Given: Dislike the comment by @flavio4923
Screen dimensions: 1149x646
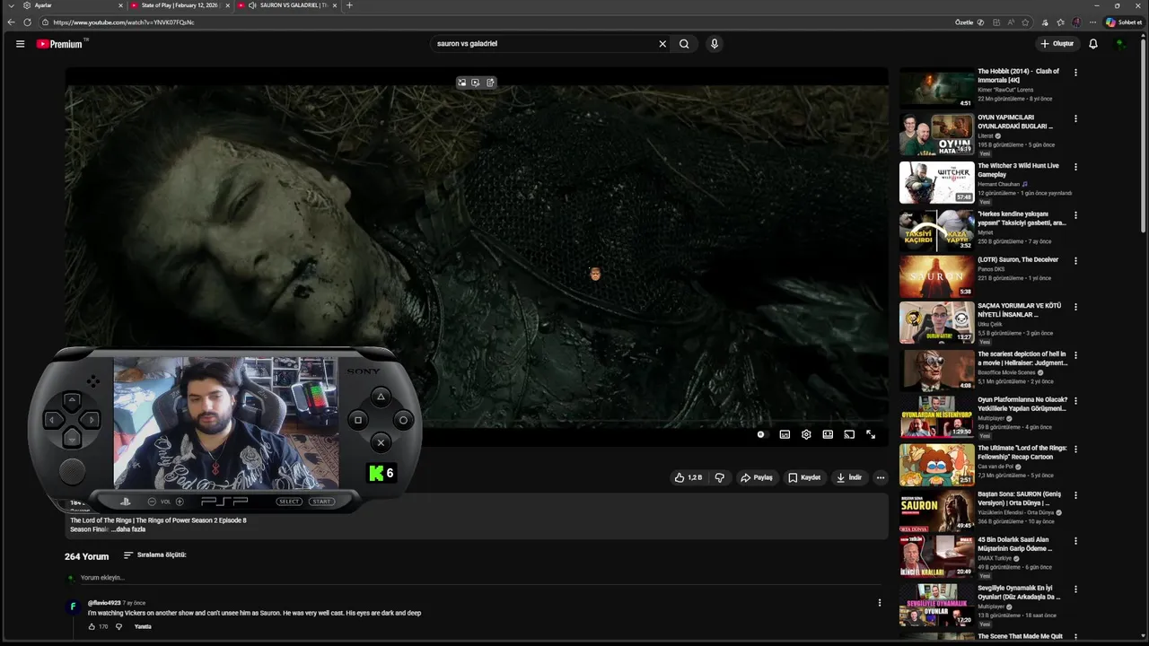Looking at the screenshot, I should [x=118, y=626].
